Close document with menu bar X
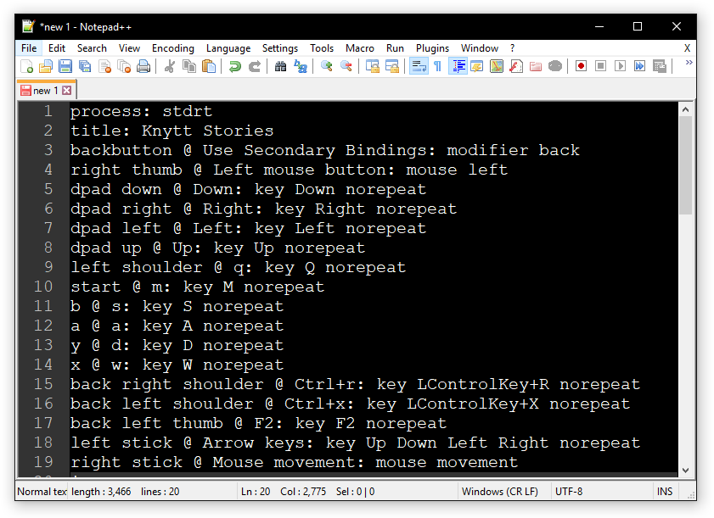Viewport: 714px width, 518px height. (x=687, y=48)
